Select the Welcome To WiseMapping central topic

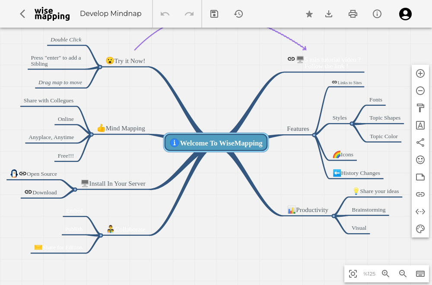click(216, 142)
